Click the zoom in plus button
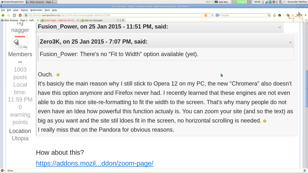 point(305,15)
